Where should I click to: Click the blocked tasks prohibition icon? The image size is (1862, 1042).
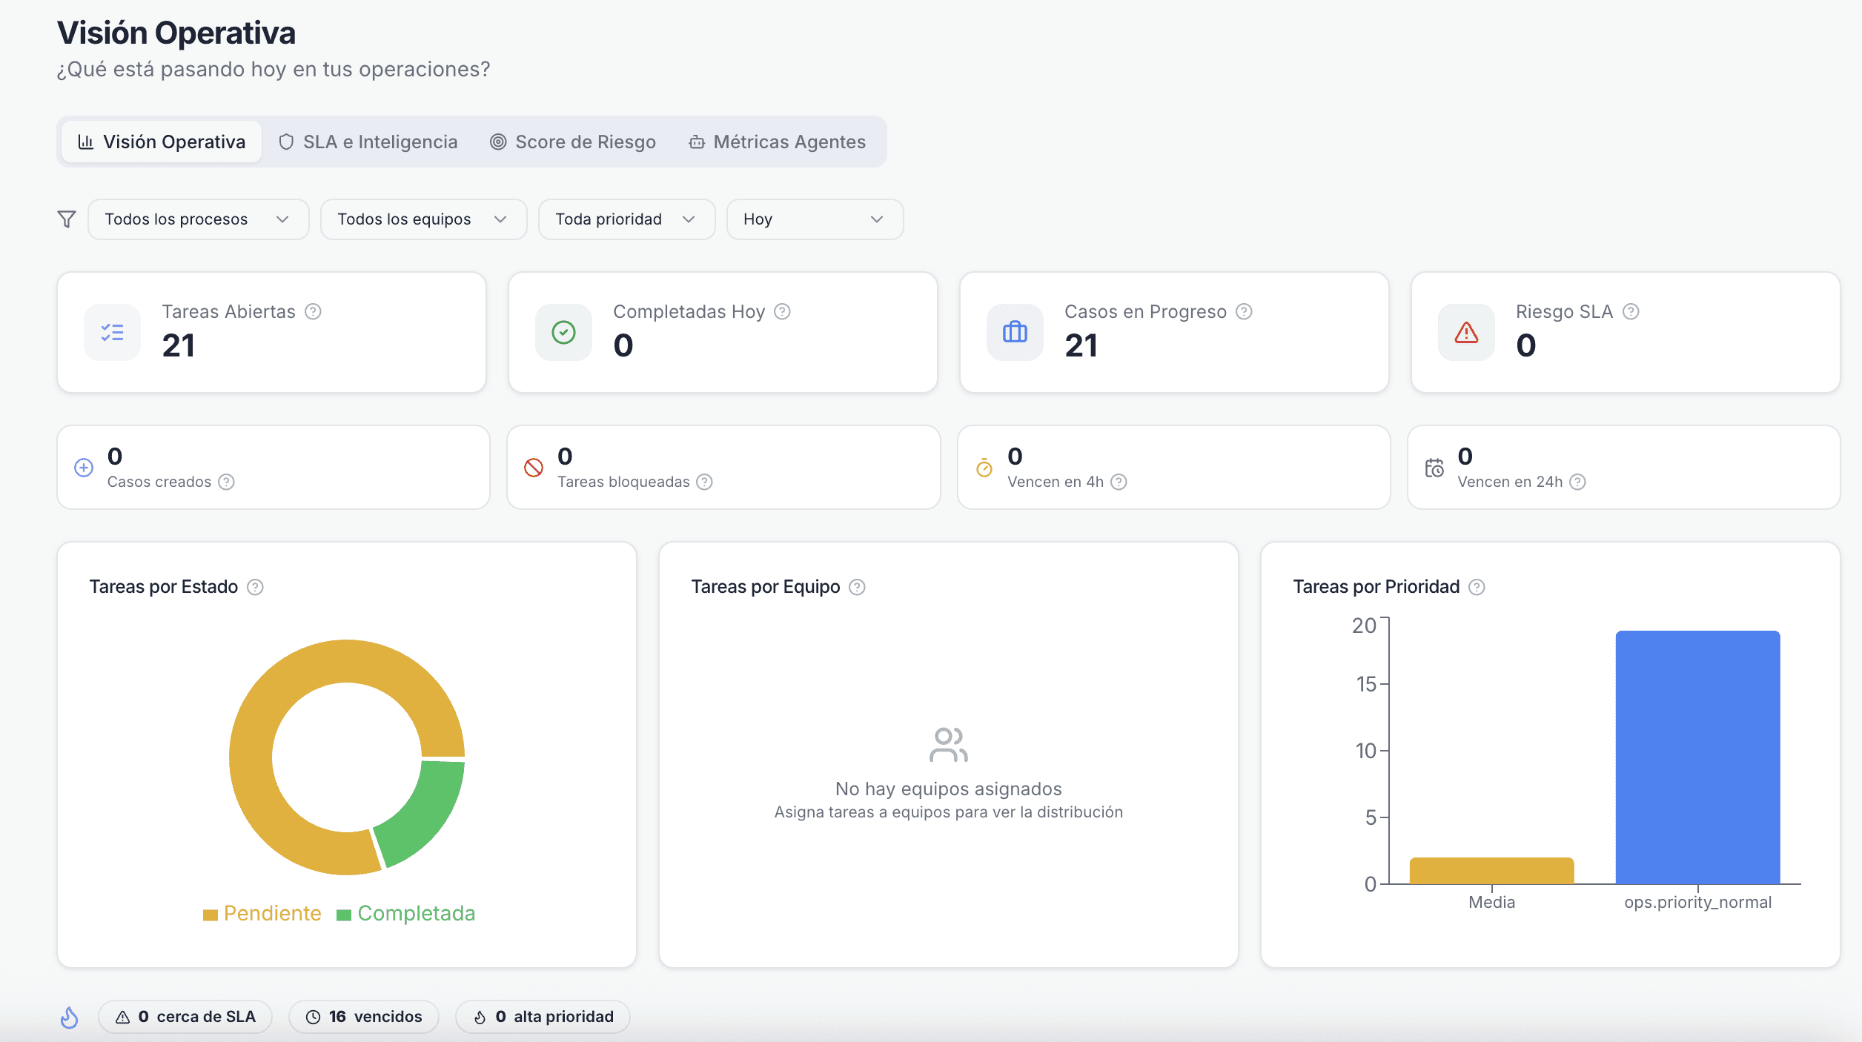[534, 468]
